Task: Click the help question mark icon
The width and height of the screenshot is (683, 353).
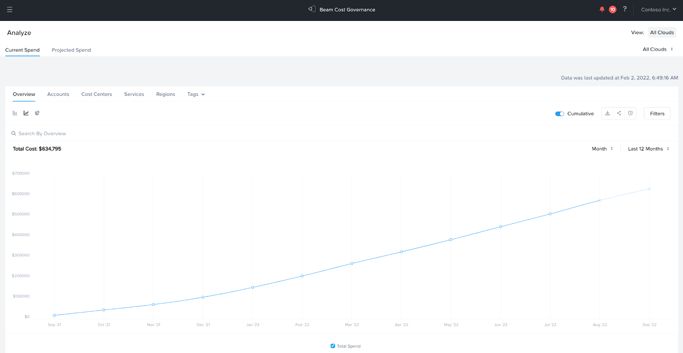Action: [625, 9]
